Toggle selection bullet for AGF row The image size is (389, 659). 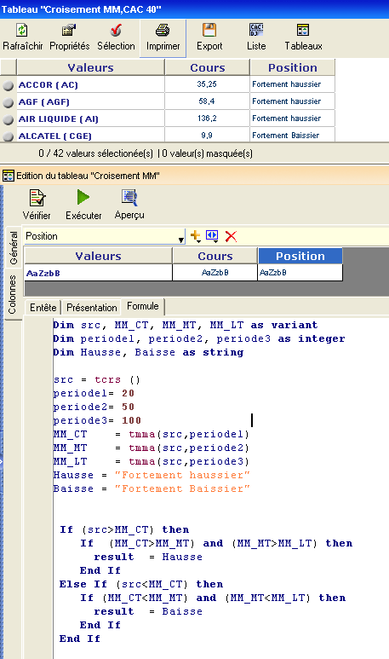coord(8,102)
